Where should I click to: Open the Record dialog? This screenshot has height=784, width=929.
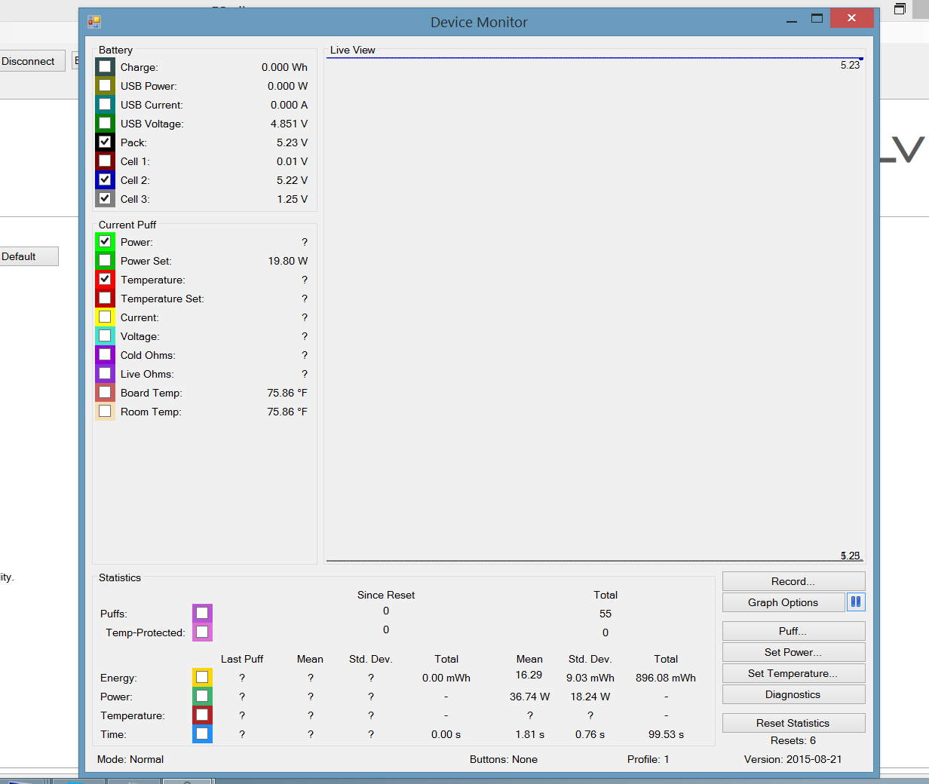(x=793, y=581)
